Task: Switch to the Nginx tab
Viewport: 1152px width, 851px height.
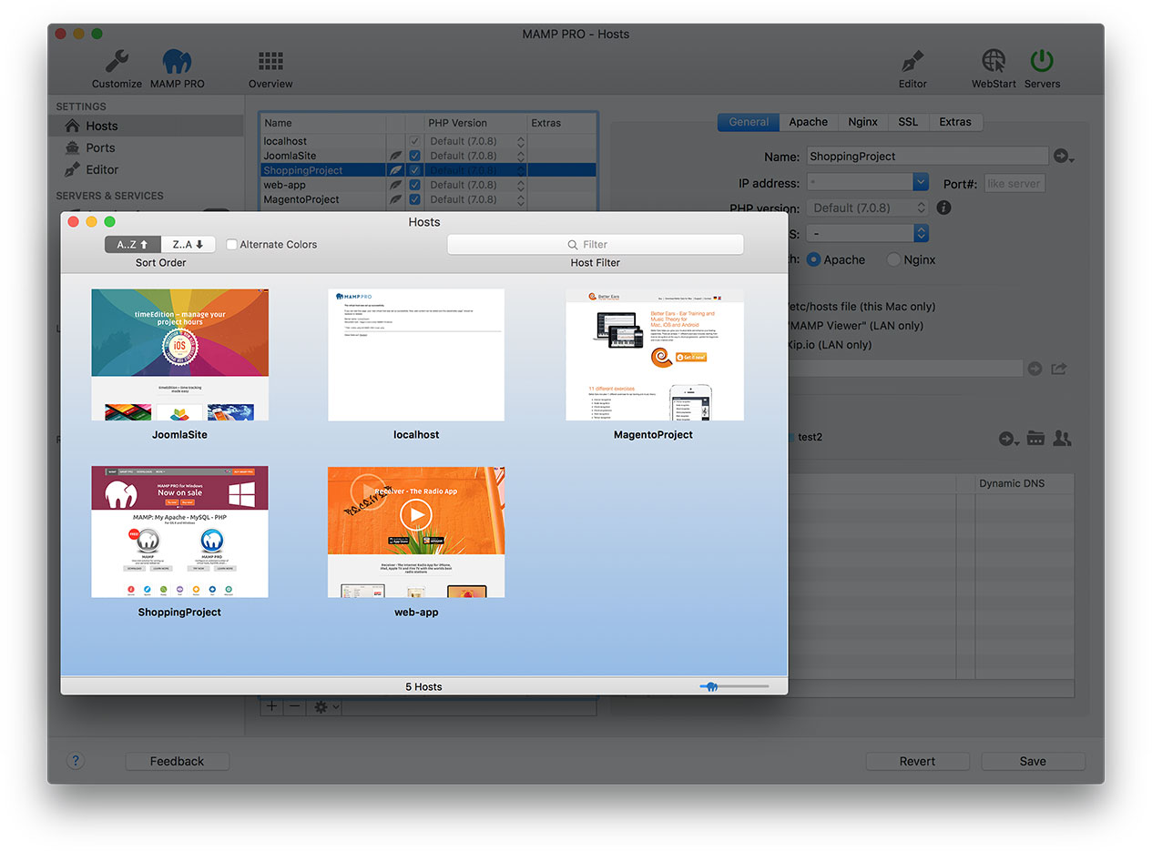Action: pyautogui.click(x=862, y=122)
